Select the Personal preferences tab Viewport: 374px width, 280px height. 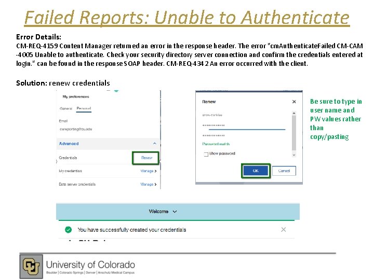point(84,108)
